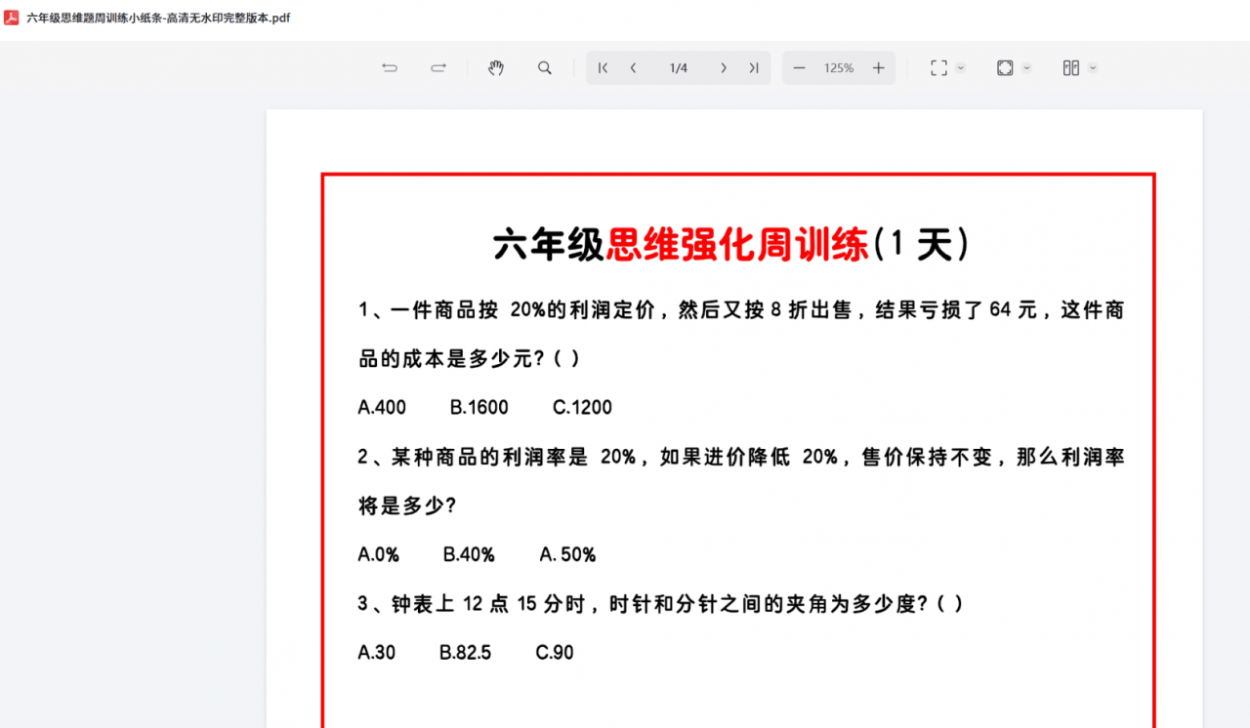Click the line 将是多少?
This screenshot has width=1250, height=728.
(x=407, y=506)
